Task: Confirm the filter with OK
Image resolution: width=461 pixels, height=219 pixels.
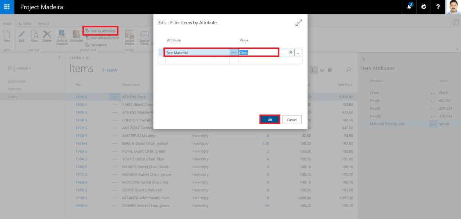Action: tap(270, 120)
